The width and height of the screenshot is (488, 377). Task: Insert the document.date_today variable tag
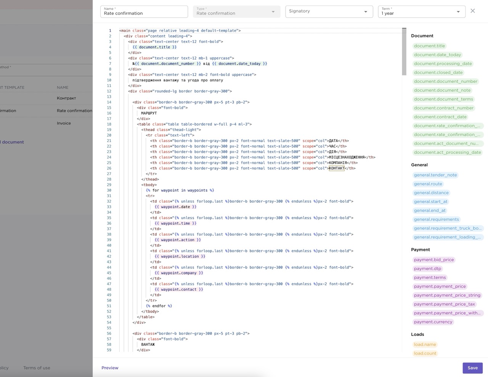point(437,55)
